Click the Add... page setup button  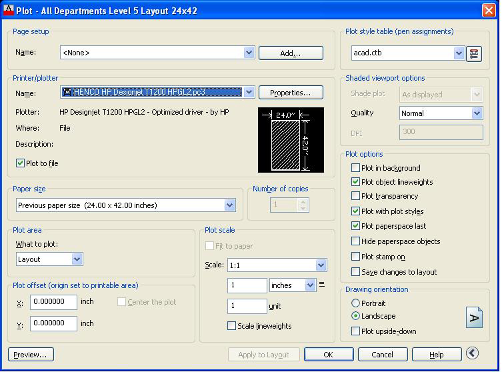[291, 53]
